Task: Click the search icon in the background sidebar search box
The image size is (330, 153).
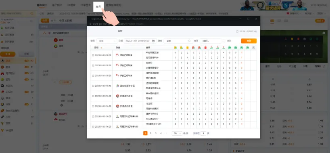Action: coord(32,13)
